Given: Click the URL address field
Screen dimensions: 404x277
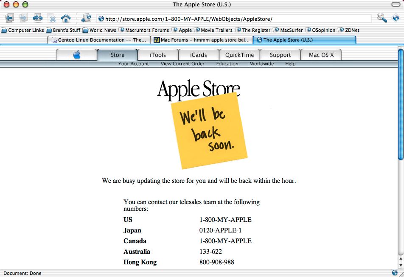Looking at the screenshot, I should click(x=234, y=19).
